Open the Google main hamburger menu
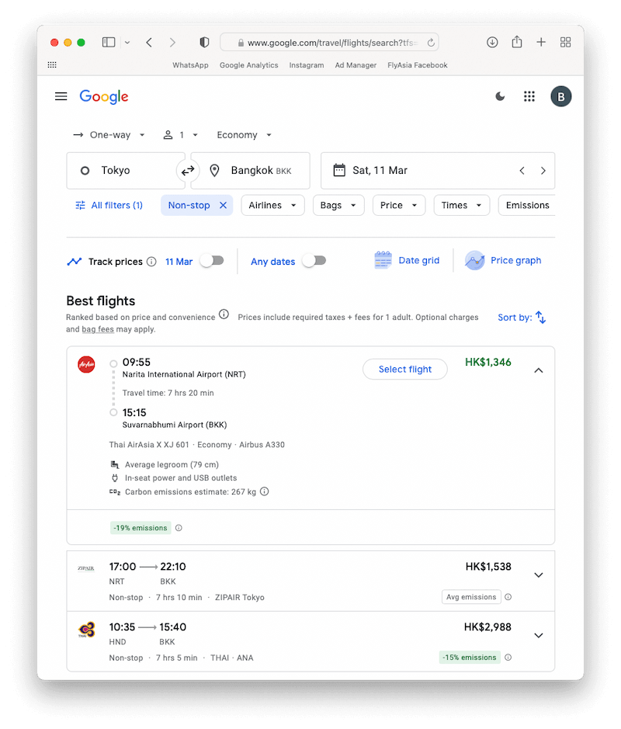 click(x=61, y=96)
